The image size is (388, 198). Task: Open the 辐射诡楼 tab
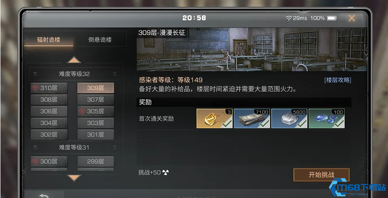click(x=49, y=40)
